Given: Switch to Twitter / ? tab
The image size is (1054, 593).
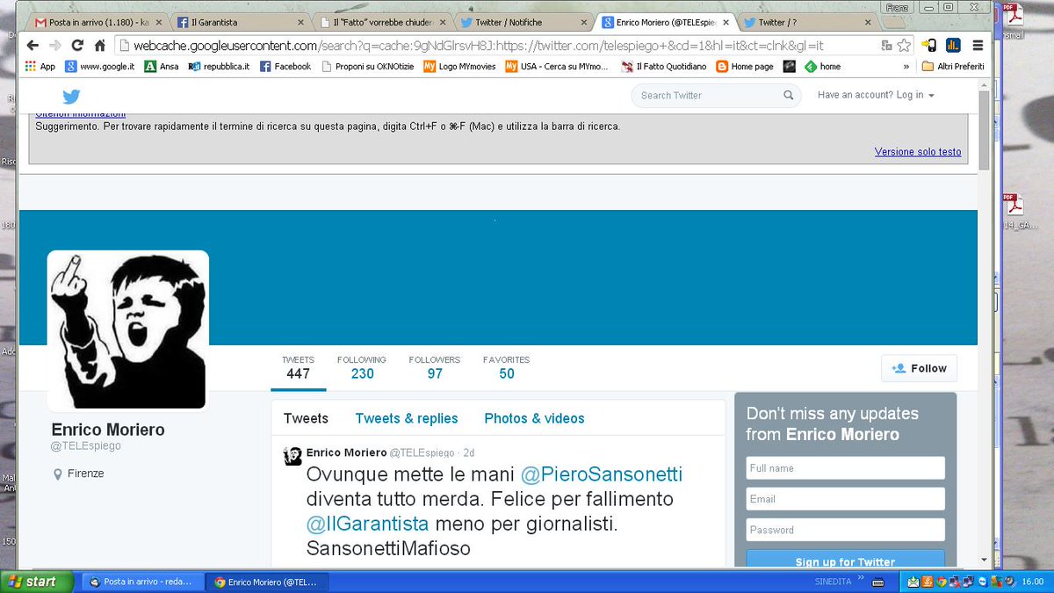Looking at the screenshot, I should coord(808,22).
